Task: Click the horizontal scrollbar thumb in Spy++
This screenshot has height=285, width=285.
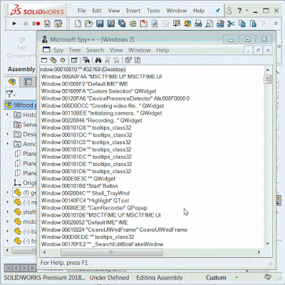Action: pos(112,252)
